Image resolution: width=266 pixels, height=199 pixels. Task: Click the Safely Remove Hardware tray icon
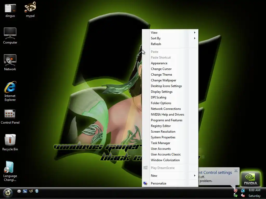tap(235, 196)
